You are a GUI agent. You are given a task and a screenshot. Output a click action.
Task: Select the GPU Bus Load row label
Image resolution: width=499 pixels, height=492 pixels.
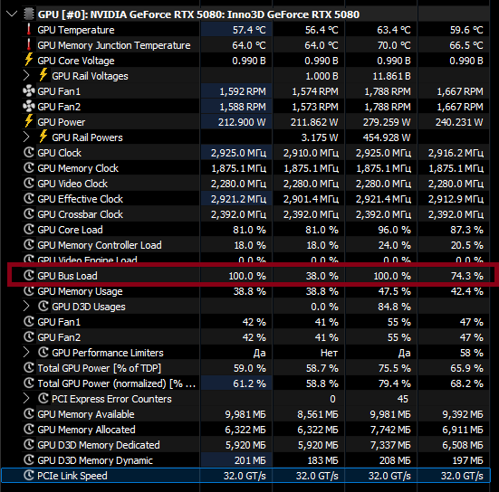[x=67, y=276]
